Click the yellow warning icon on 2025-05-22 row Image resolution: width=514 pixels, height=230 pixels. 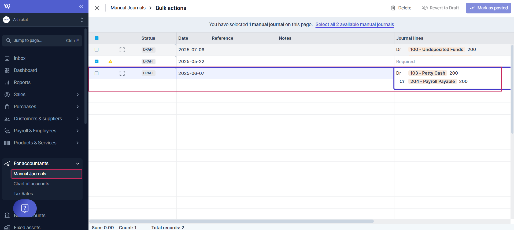110,61
